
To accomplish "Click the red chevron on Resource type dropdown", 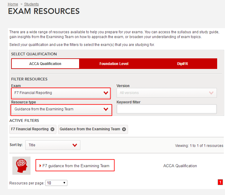I will tap(106, 109).
